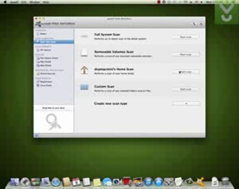Open the Trash in the Dock
This screenshot has height=189, width=239.
(x=225, y=182)
